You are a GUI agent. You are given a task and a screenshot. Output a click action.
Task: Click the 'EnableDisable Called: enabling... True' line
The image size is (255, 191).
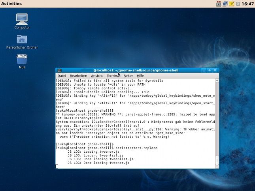(x=102, y=92)
